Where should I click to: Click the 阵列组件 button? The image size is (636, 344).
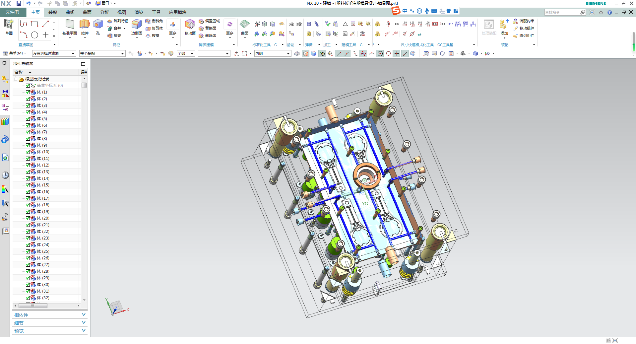tap(524, 35)
